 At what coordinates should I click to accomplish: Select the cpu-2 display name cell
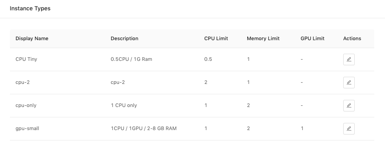pos(23,82)
